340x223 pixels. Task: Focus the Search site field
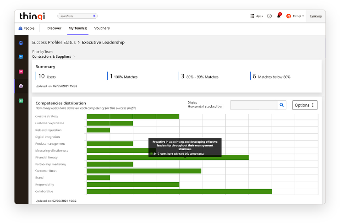(x=76, y=16)
